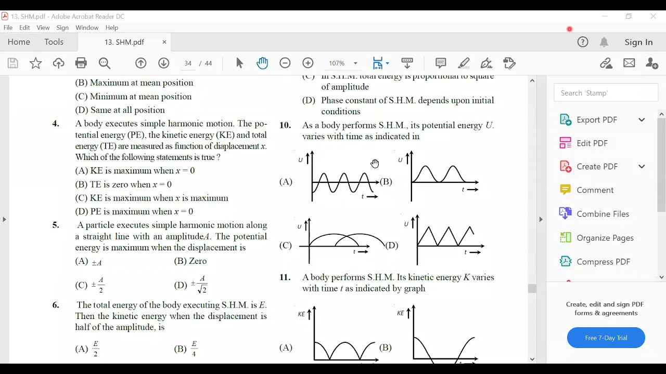Click the page number field showing 34
Viewport: 666px width, 374px height.
[188, 63]
